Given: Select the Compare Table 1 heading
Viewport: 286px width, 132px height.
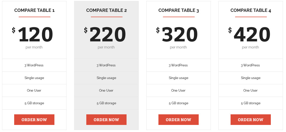Looking at the screenshot, I should (34, 10).
